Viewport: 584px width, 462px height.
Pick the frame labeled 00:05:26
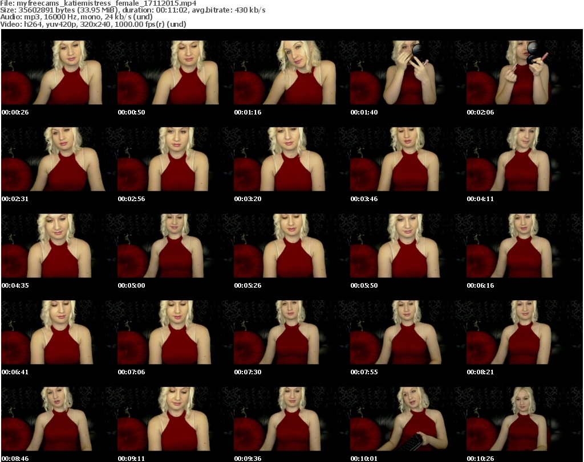[291, 246]
